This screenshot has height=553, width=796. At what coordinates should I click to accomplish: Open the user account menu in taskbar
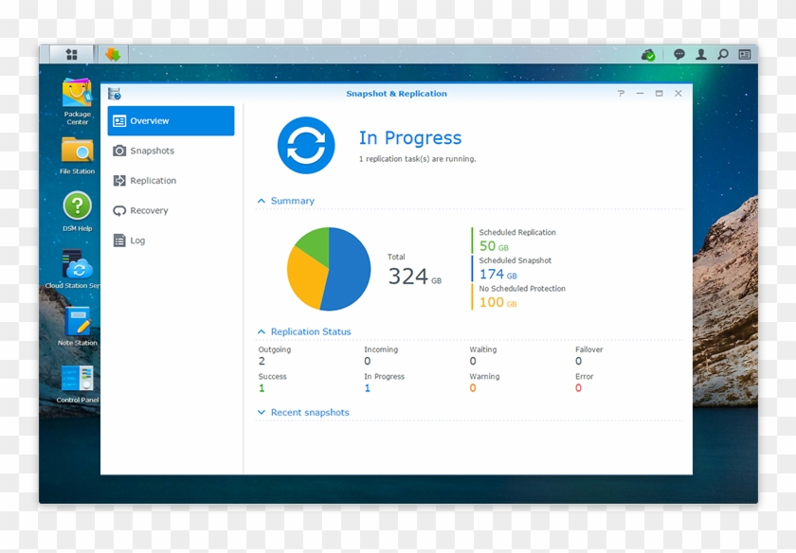tap(699, 54)
